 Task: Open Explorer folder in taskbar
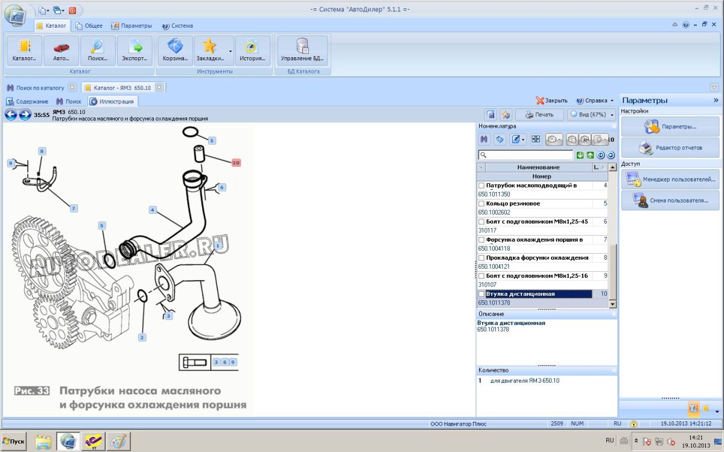click(43, 442)
